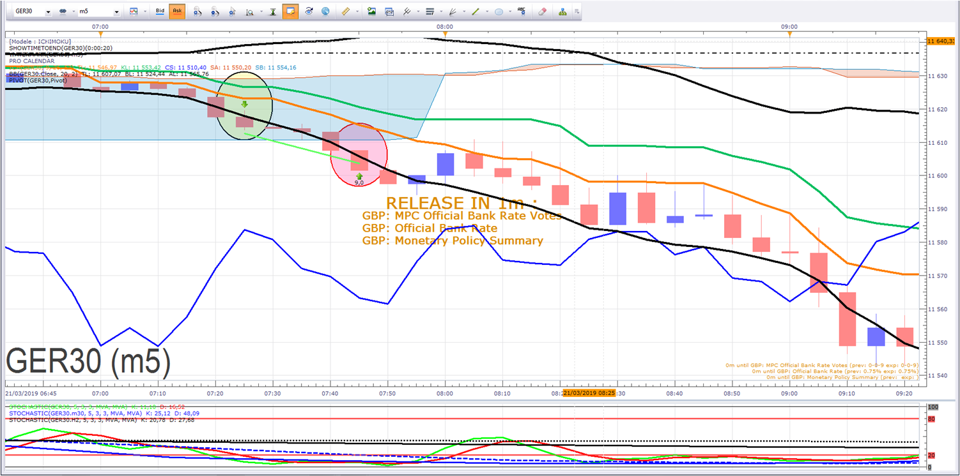Click the chart type icon

click(x=133, y=11)
